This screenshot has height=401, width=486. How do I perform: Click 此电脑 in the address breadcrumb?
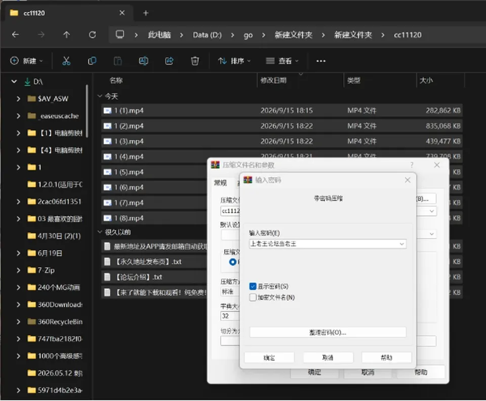point(159,35)
